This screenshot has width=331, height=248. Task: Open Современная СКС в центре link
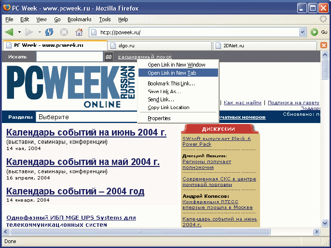coord(220,182)
